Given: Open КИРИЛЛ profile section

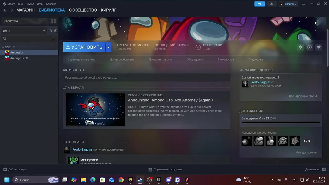Looking at the screenshot, I should [x=109, y=10].
